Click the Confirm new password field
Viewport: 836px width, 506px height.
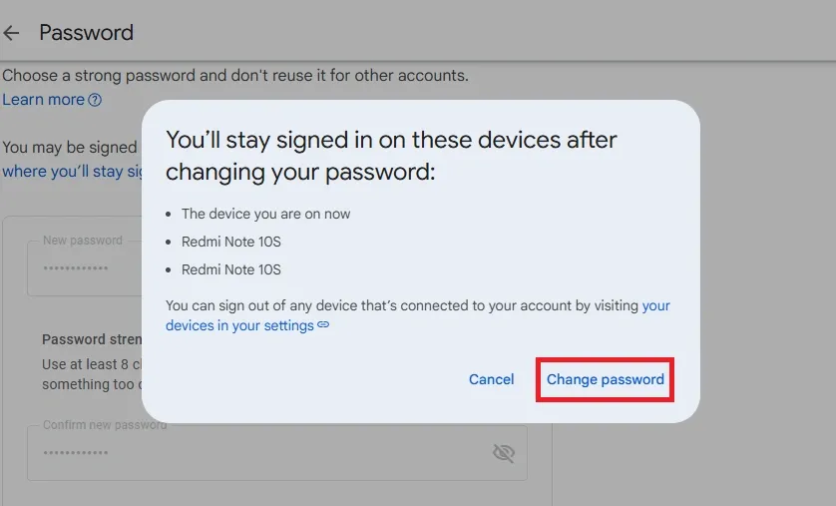point(249,453)
